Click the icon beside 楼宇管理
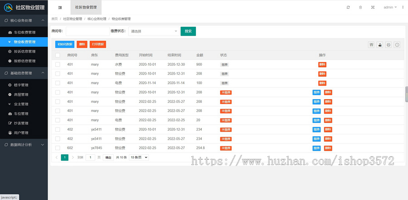This screenshot has width=408, height=200. (x=10, y=85)
